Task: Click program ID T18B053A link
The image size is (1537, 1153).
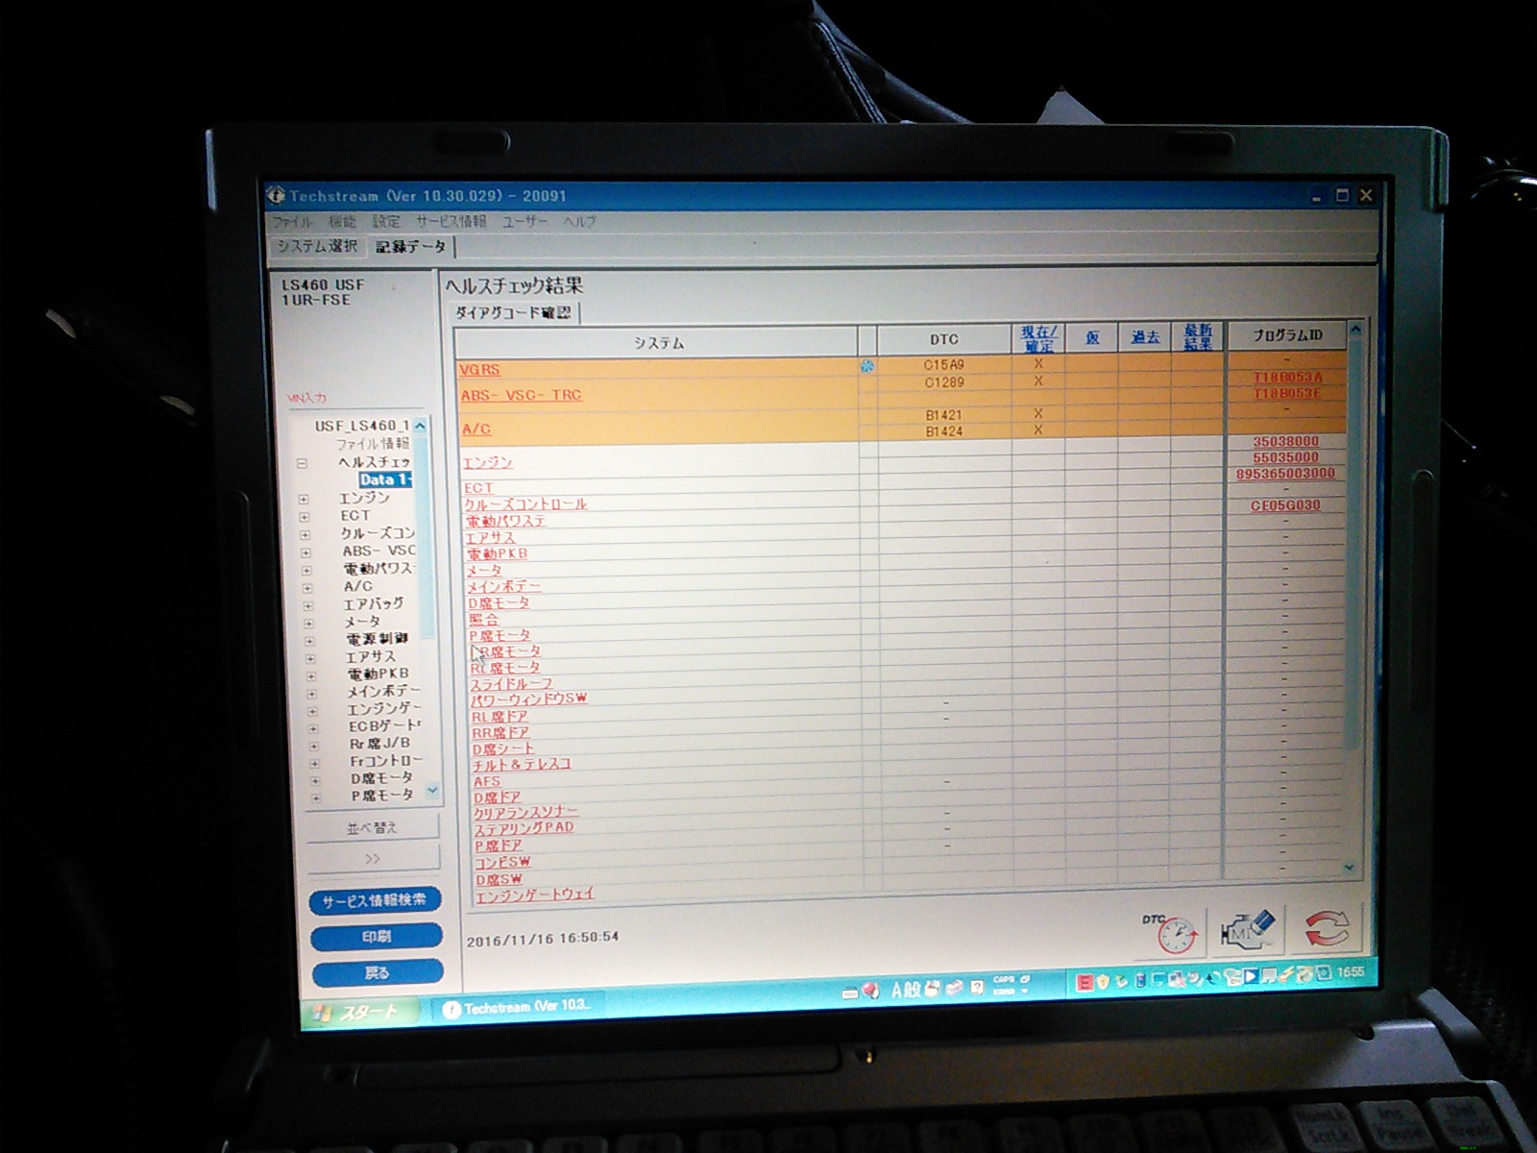Action: click(1287, 377)
